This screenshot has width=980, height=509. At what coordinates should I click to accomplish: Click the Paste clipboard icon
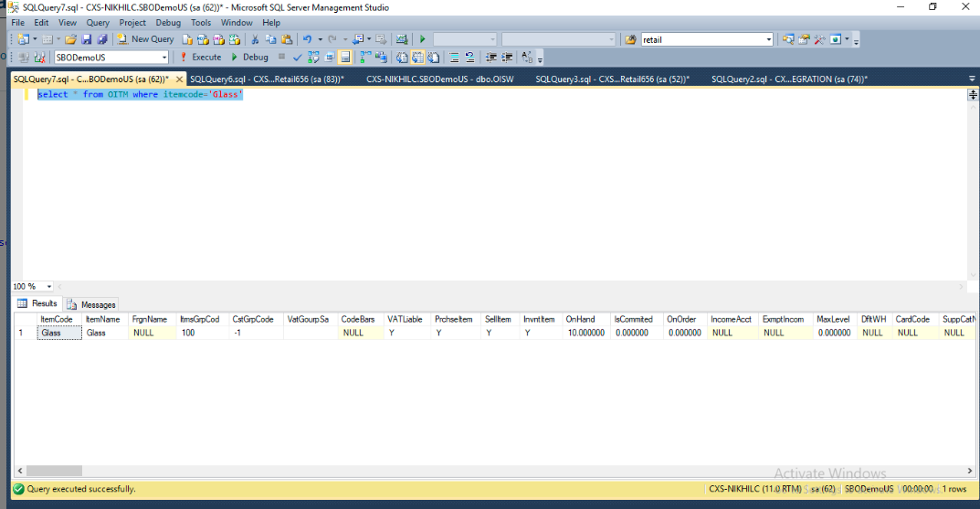(x=286, y=39)
